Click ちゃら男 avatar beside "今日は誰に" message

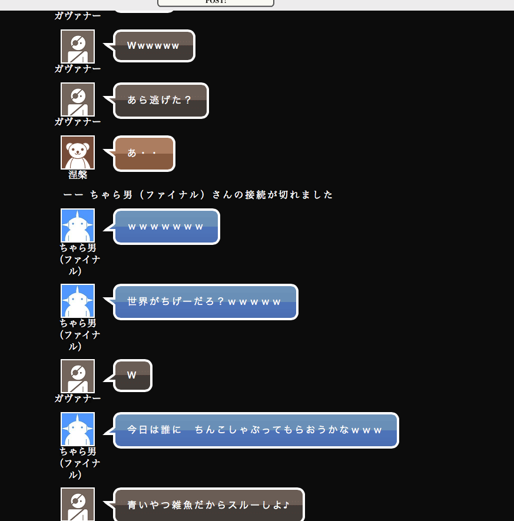point(78,429)
